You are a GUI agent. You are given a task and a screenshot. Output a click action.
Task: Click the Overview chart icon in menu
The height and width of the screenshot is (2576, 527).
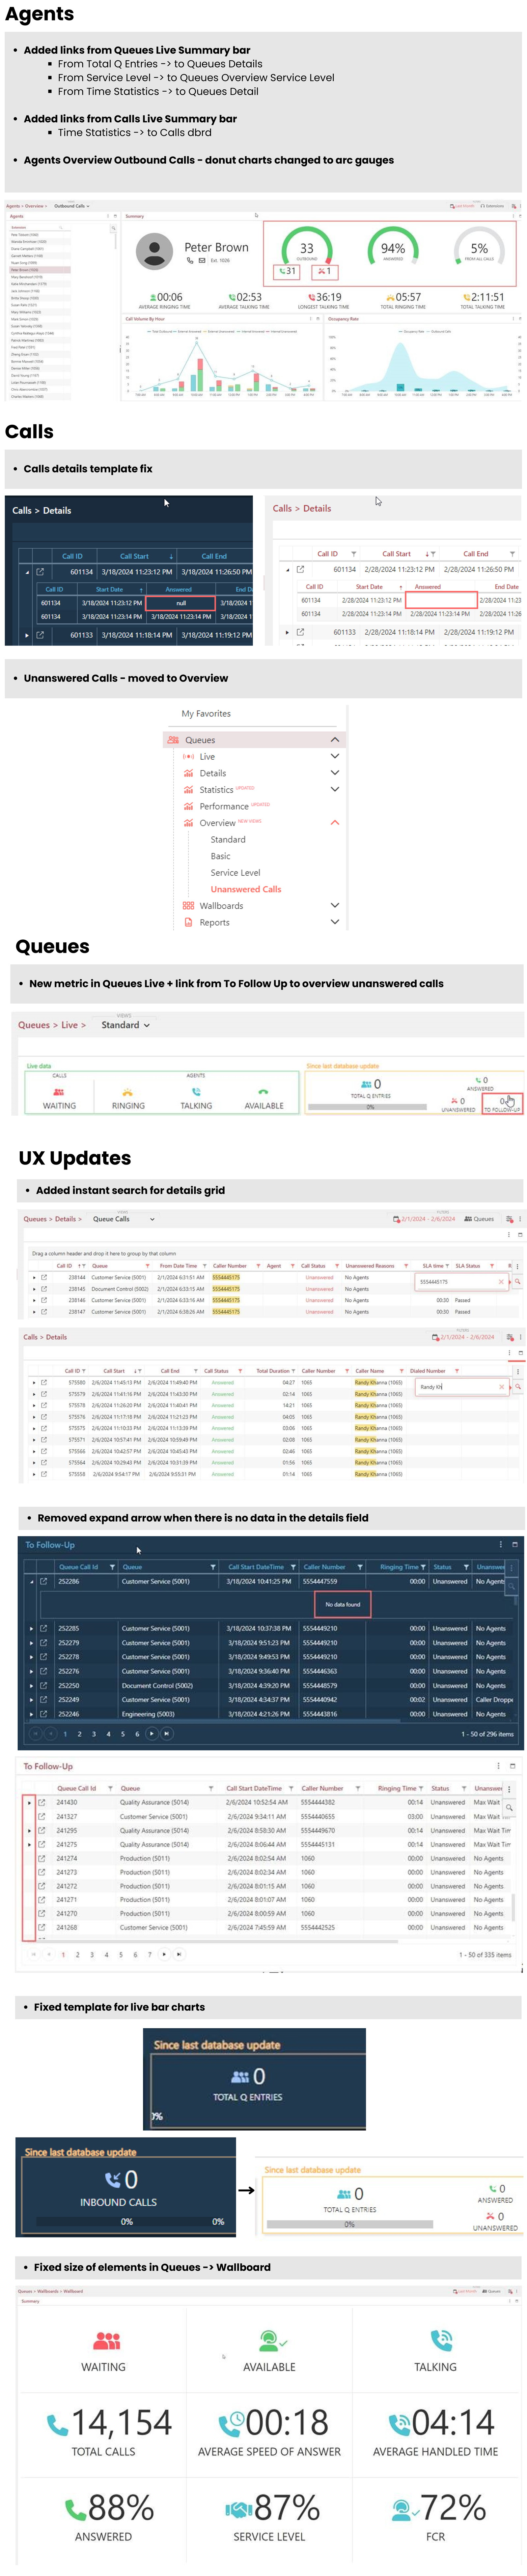(x=189, y=823)
